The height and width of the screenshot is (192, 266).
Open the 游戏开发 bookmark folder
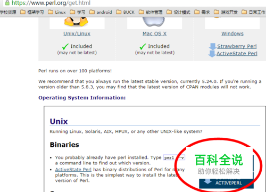pyautogui.click(x=226, y=12)
